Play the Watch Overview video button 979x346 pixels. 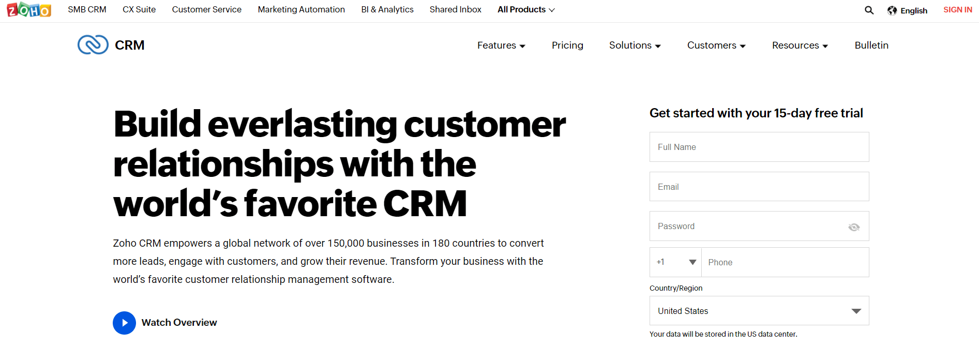(x=124, y=323)
